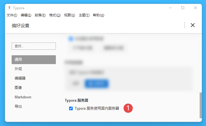Viewport: 206px width, 126px height.
Task: Open the 文件(F) menu
Action: click(x=12, y=15)
